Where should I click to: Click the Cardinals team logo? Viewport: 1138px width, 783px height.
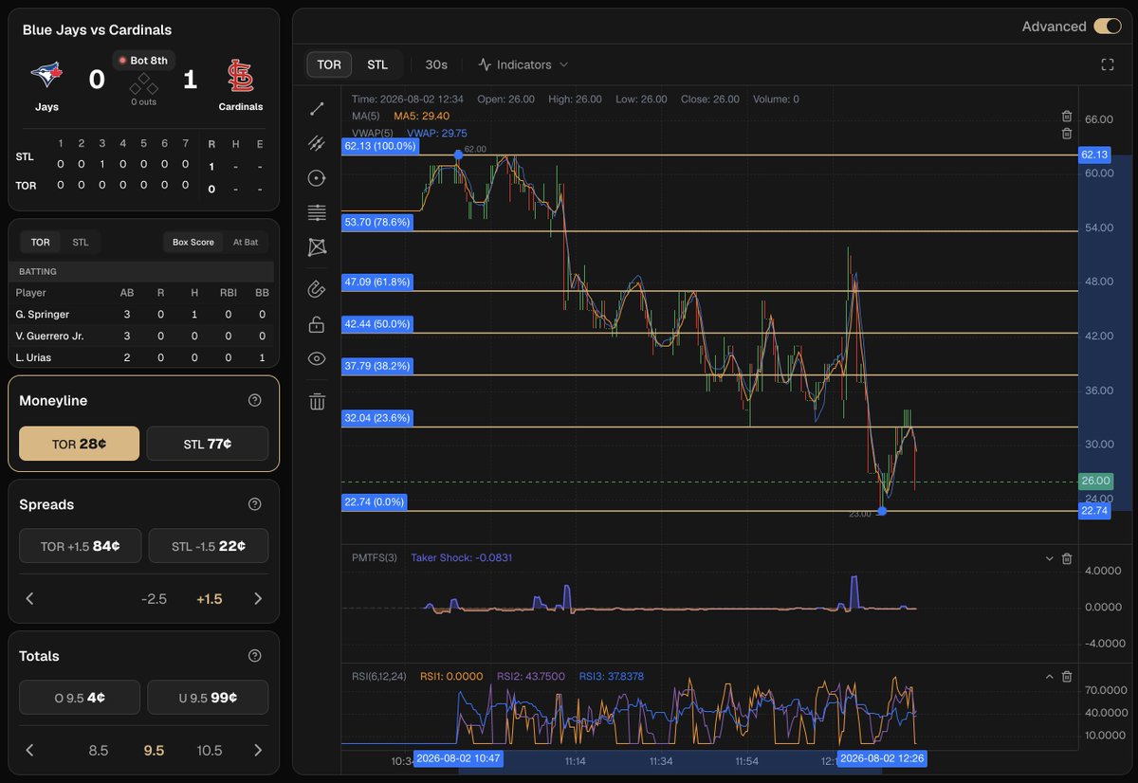[240, 76]
